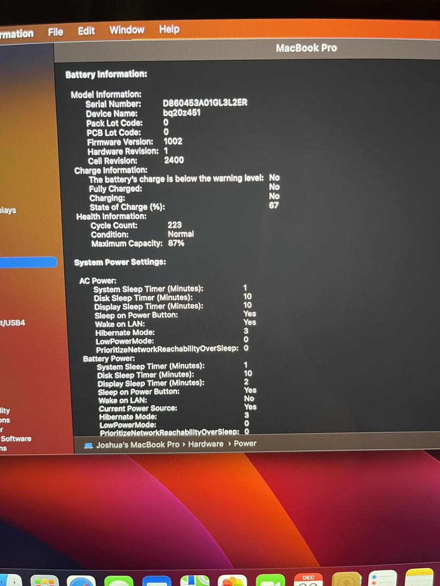Screen dimensions: 440x586
Task: Click the Hardware Revision label
Action: [123, 151]
